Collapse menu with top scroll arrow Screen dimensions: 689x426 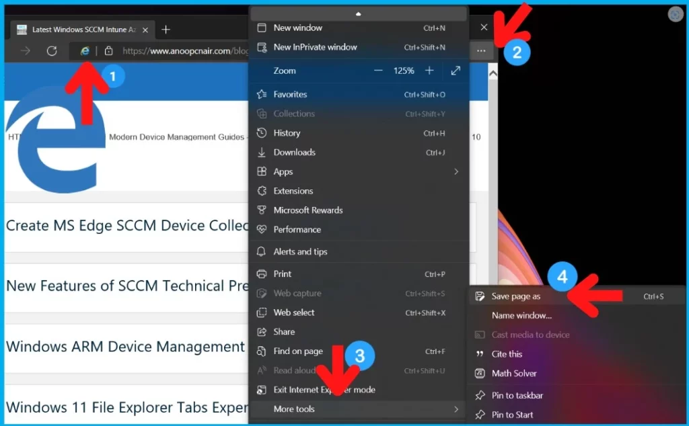[359, 13]
